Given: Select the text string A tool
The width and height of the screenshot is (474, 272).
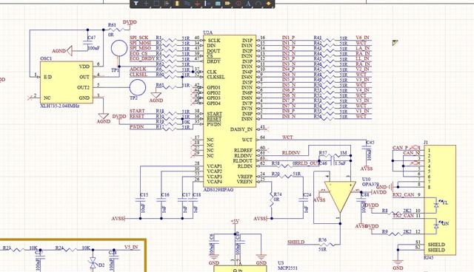Looking at the screenshot, I should click(248, 3).
